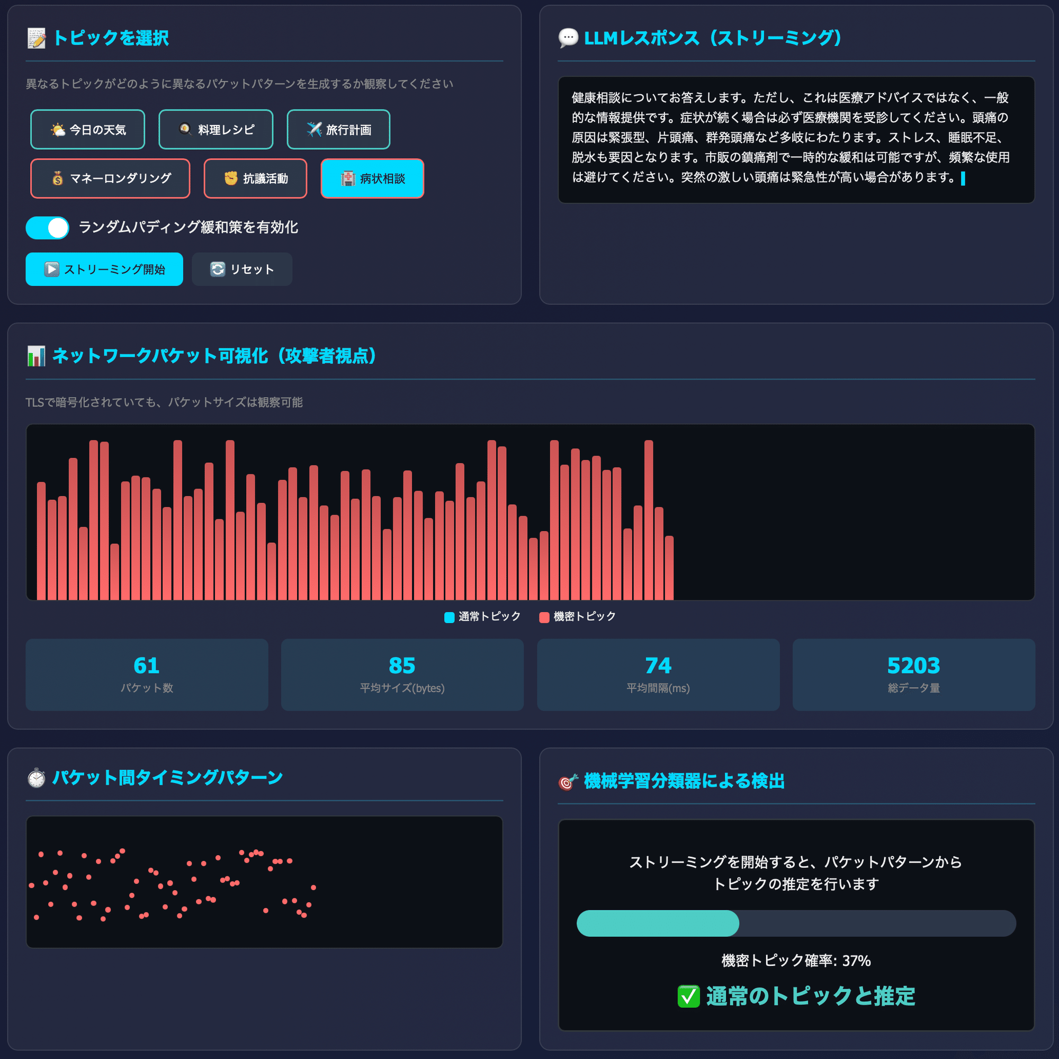Click the frying pan icon on 料理レシピ
This screenshot has width=1059, height=1059.
[184, 129]
